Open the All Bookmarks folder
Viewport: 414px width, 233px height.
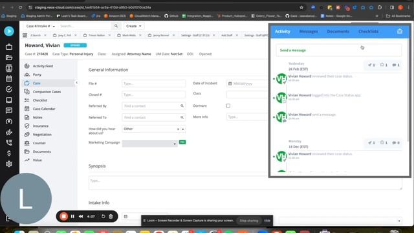pyautogui.click(x=398, y=16)
